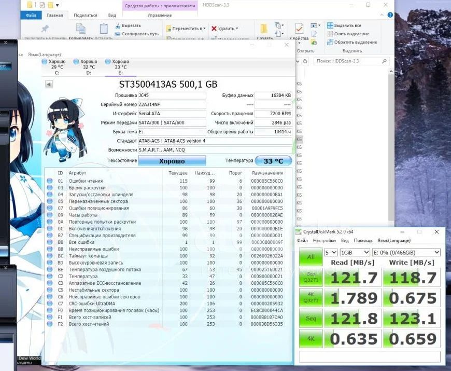Viewport: 451px width, 371px height.
Task: Open the Файл menu in CrystalDiskMark
Action: tap(302, 240)
